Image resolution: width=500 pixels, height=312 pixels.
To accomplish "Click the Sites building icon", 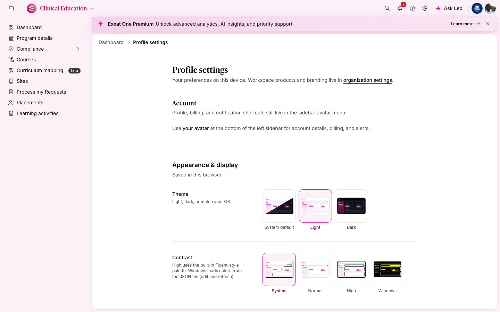I will coord(11,81).
